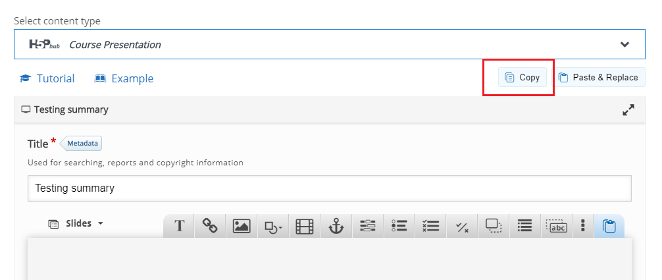
Task: Insert a True/False question
Action: 463,226
